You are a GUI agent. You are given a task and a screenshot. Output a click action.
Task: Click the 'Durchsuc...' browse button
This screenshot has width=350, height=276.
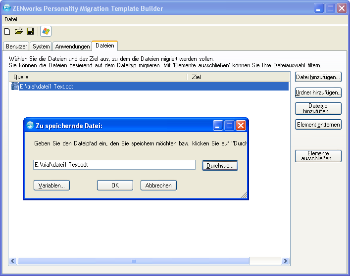click(x=220, y=165)
